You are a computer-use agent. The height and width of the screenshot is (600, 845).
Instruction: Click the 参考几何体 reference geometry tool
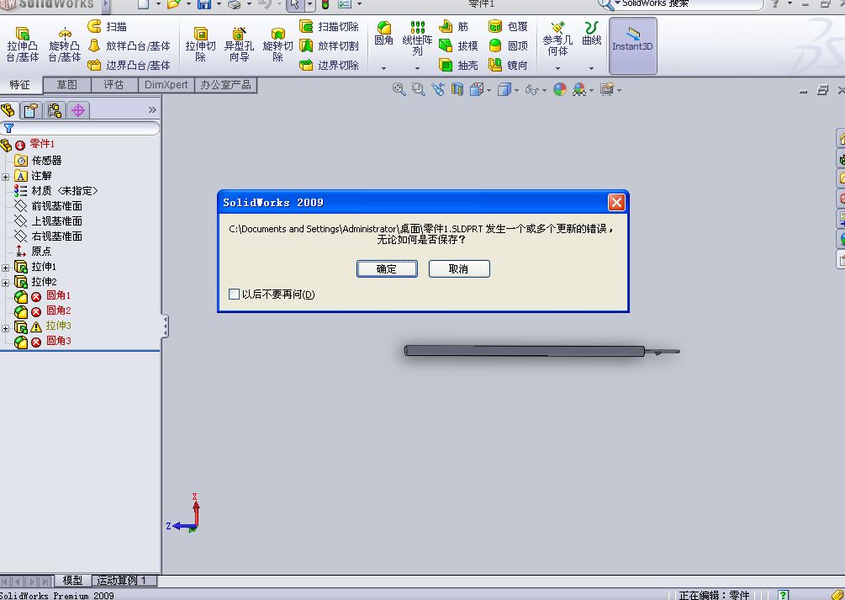[557, 39]
